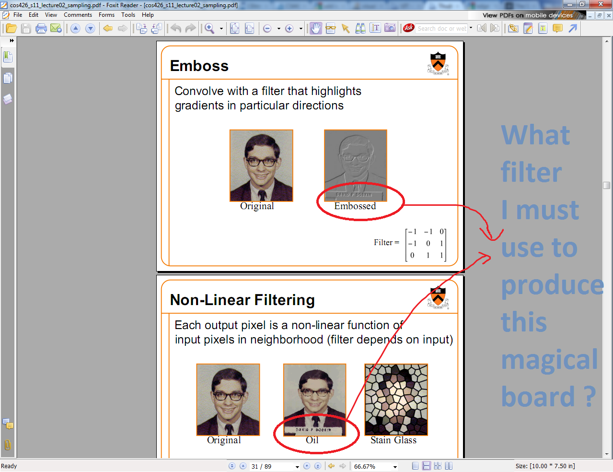Open the Comments menu
This screenshot has height=472, width=613.
78,15
